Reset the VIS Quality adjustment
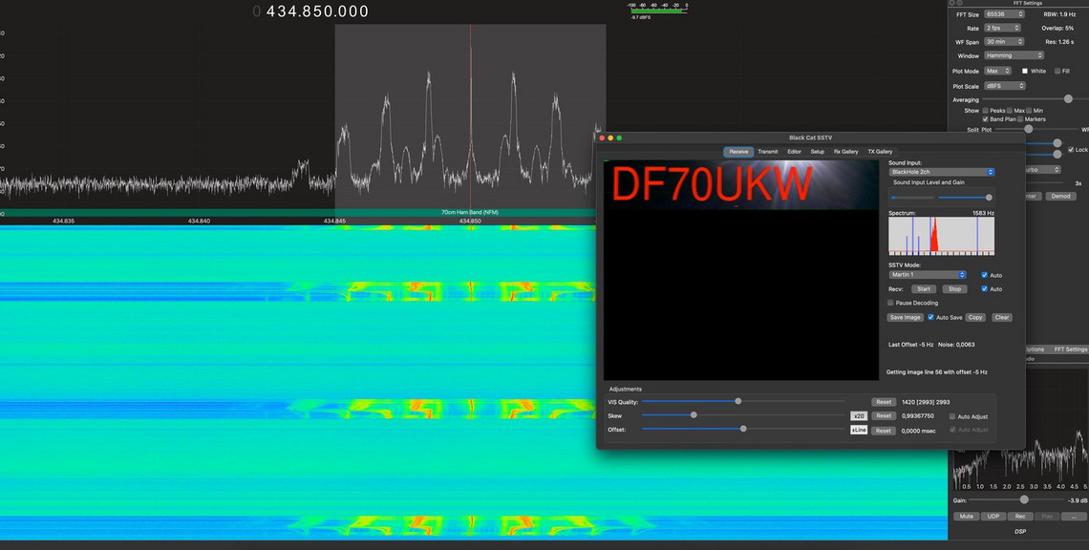1089x550 pixels. (x=884, y=402)
